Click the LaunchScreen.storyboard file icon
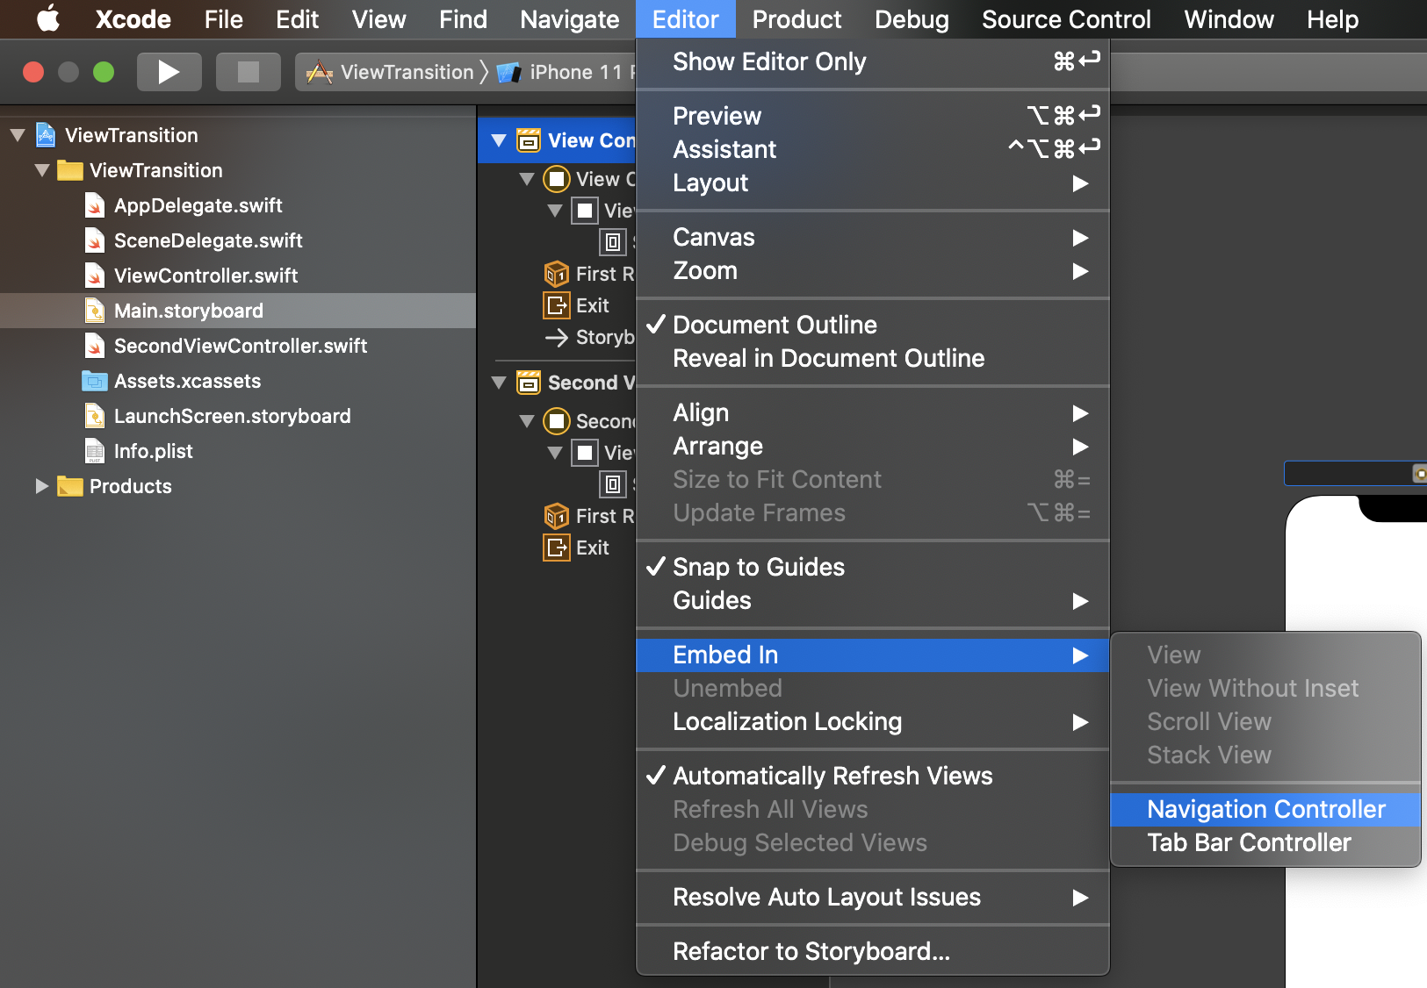 tap(95, 416)
